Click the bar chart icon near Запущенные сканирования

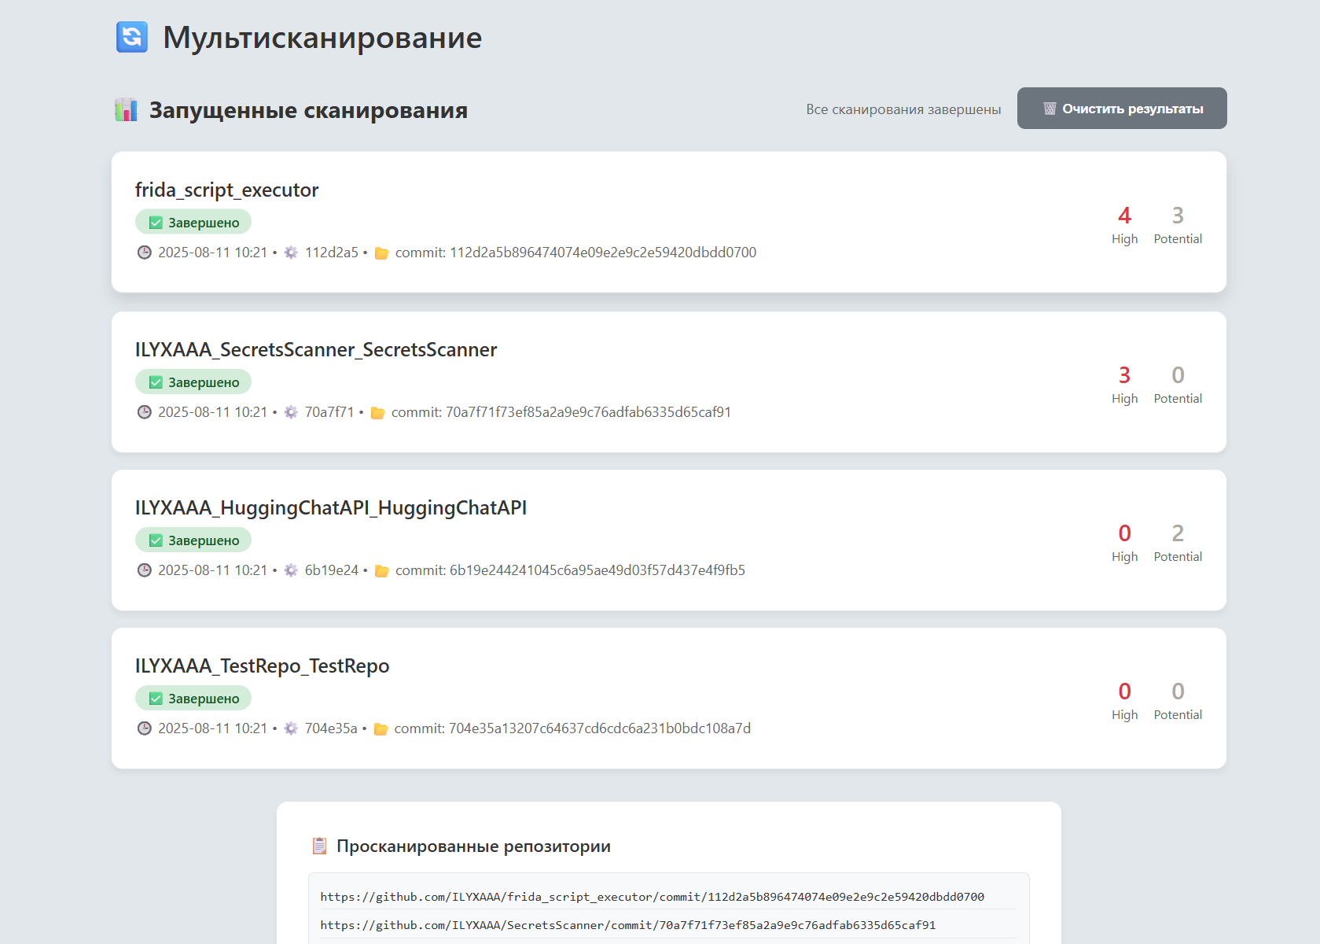(126, 110)
